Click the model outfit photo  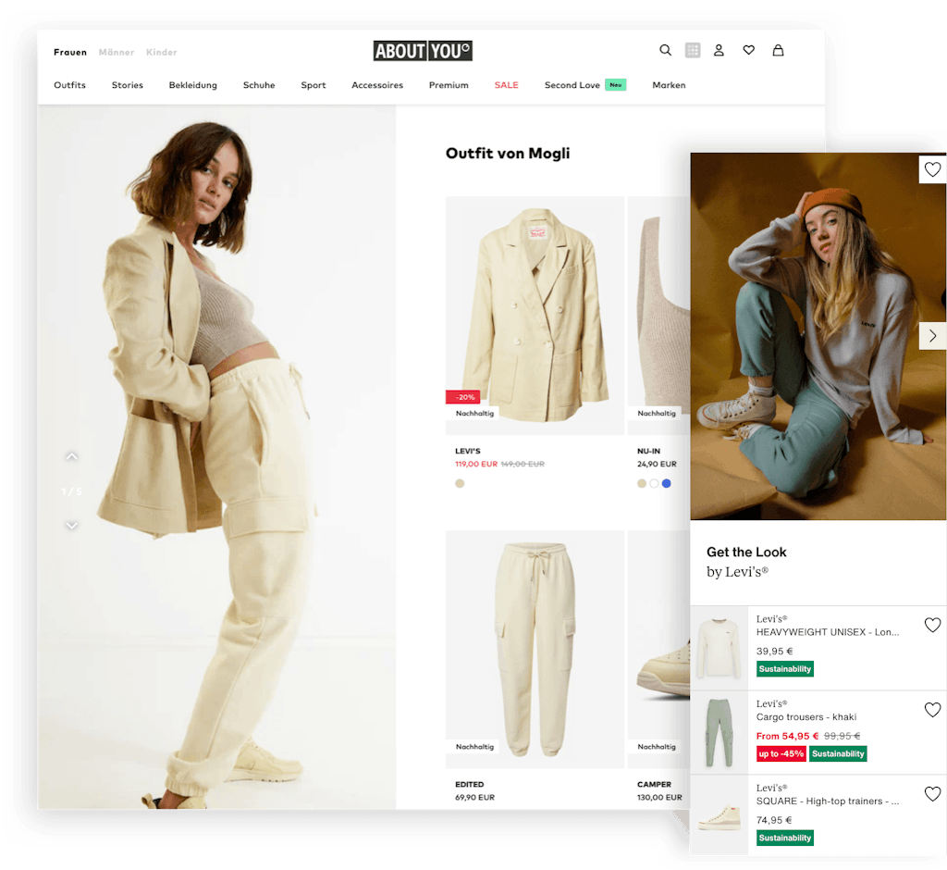[216, 457]
